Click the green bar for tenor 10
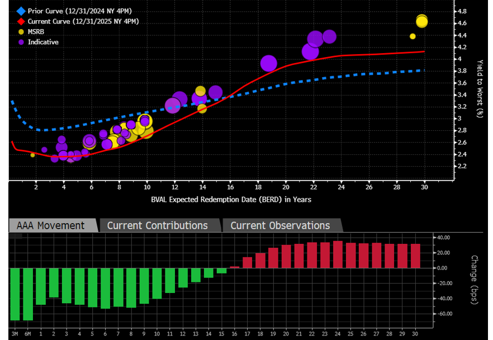 point(157,284)
